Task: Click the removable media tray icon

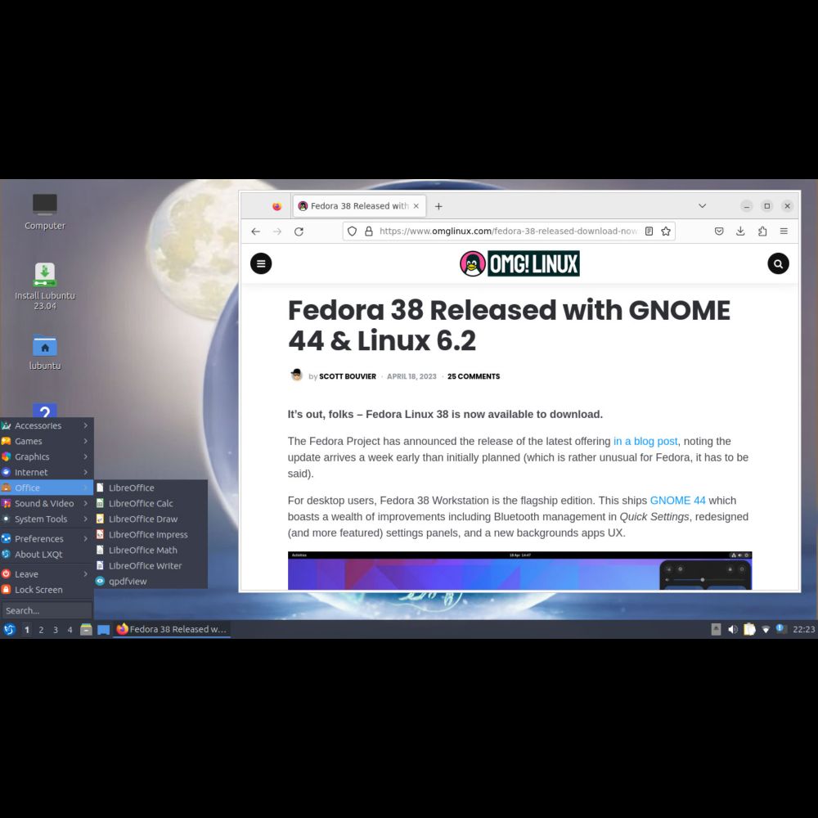Action: 716,629
